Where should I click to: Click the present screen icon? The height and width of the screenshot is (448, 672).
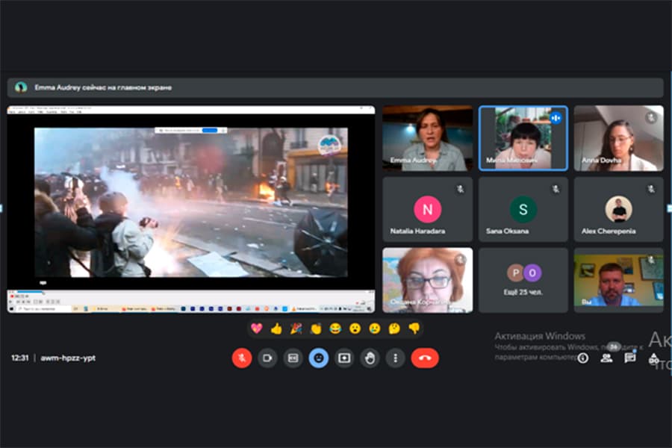tap(344, 358)
